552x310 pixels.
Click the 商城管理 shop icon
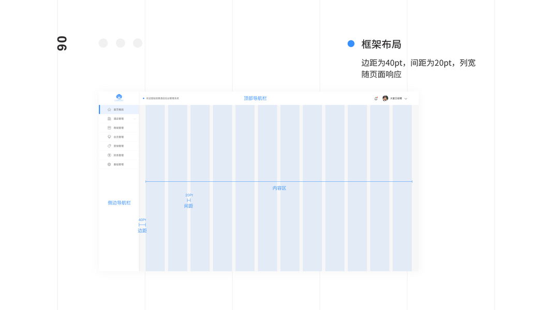109,128
